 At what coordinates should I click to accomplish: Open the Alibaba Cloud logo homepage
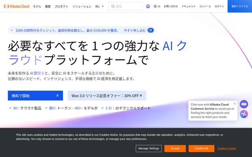(17, 6)
